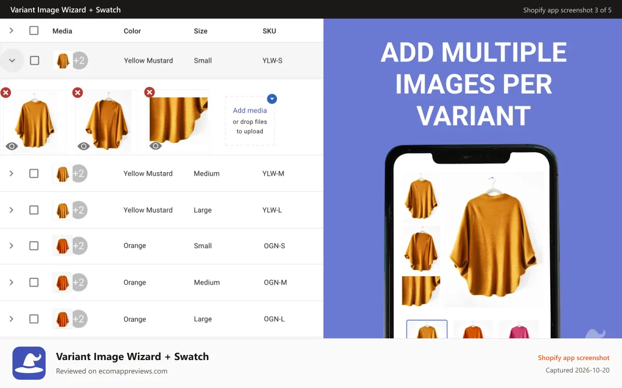622x388 pixels.
Task: Click 'Captured 2026-10-20' text
Action: point(577,370)
